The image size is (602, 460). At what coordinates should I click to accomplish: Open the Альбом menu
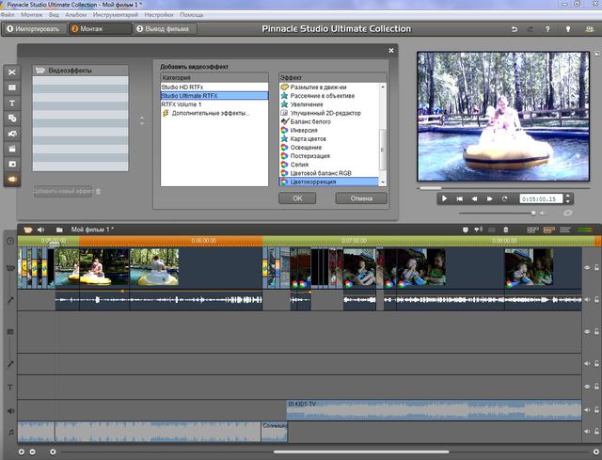tap(75, 15)
